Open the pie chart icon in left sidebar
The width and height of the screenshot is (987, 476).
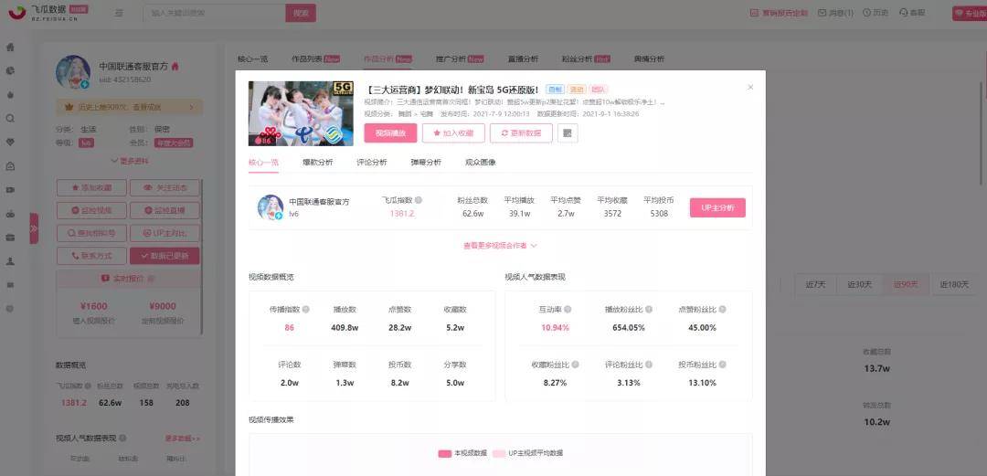[10, 70]
